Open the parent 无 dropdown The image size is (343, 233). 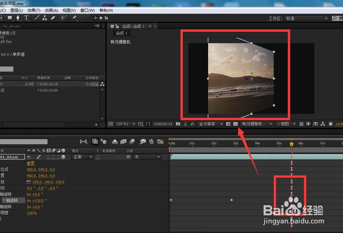[x=147, y=157]
